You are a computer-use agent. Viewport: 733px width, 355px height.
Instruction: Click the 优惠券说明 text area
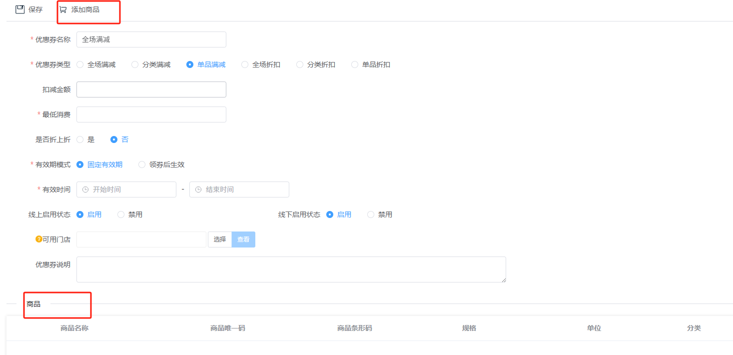(x=291, y=269)
